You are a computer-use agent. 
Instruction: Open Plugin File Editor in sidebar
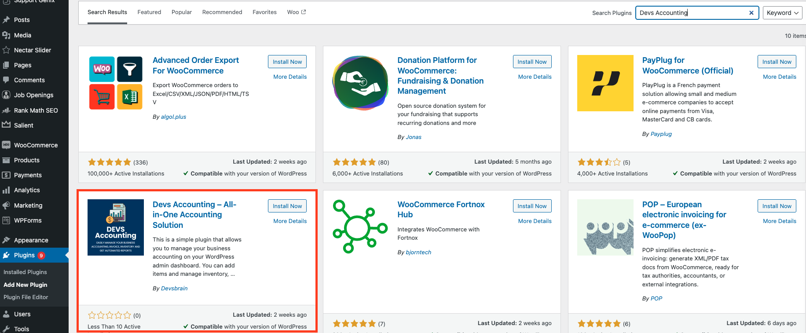tap(26, 297)
